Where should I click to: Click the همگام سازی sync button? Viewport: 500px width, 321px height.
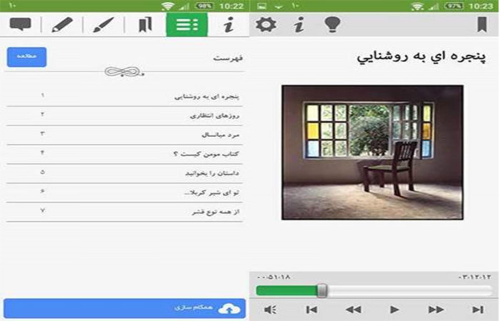(x=124, y=308)
